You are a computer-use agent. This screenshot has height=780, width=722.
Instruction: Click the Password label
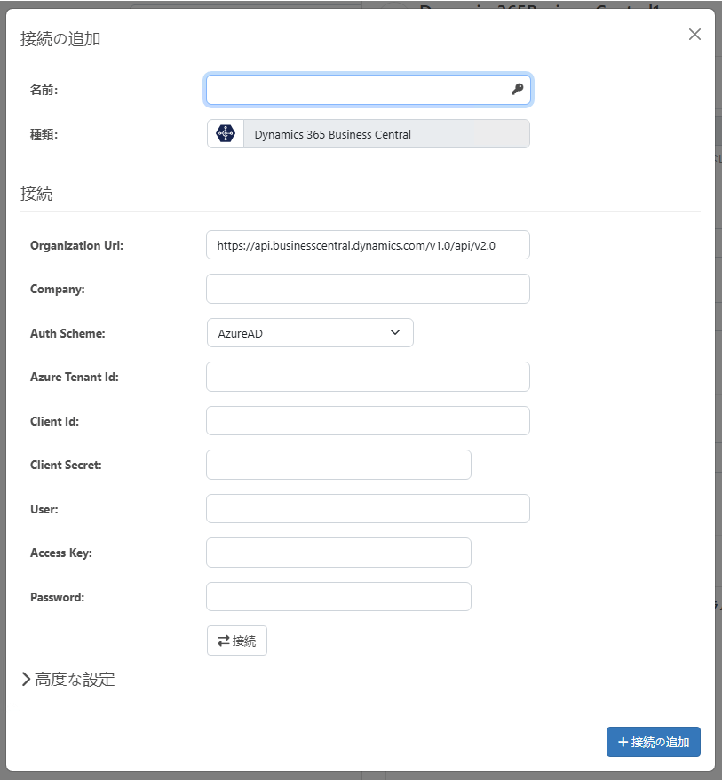(57, 597)
